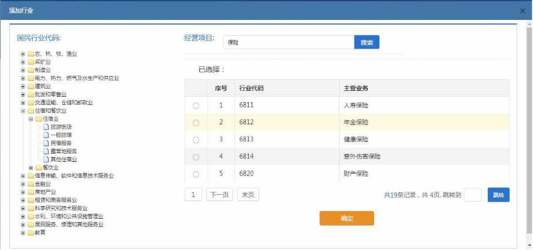This screenshot has width=533, height=251.
Task: Click document icon of 民宿服务
Action: point(46,143)
